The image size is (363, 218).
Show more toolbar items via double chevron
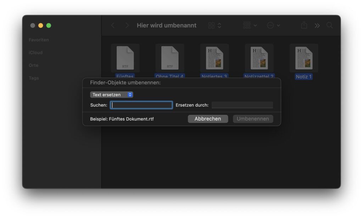pos(317,25)
